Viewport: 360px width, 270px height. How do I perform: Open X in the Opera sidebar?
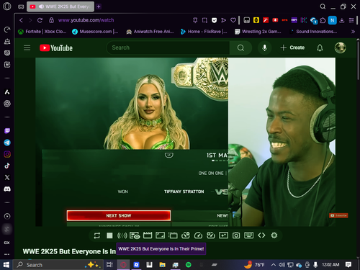point(7,177)
